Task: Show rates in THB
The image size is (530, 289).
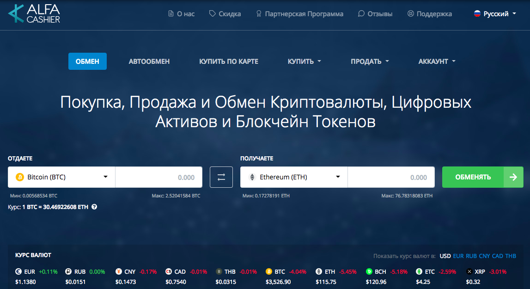Action: (x=511, y=256)
